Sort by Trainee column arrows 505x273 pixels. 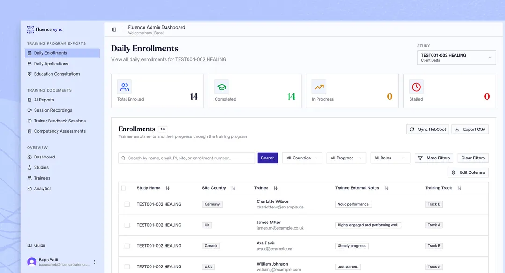pos(275,188)
